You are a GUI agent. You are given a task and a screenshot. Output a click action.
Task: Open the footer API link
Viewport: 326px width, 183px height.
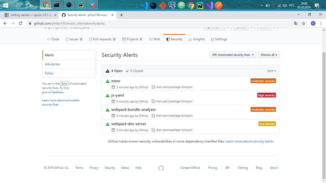[x=227, y=168]
